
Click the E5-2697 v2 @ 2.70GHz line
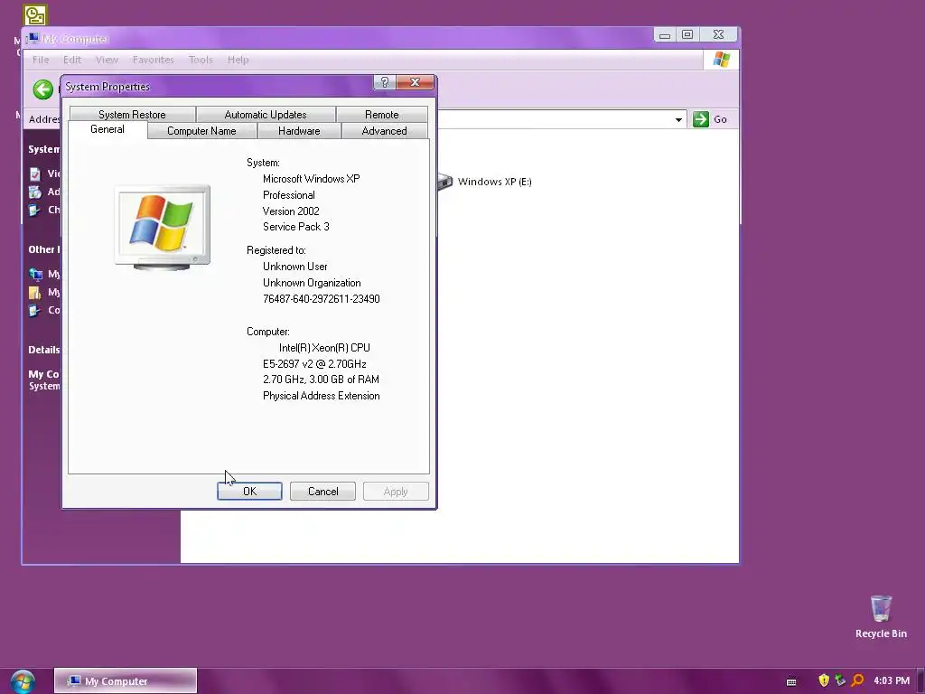[x=314, y=364]
